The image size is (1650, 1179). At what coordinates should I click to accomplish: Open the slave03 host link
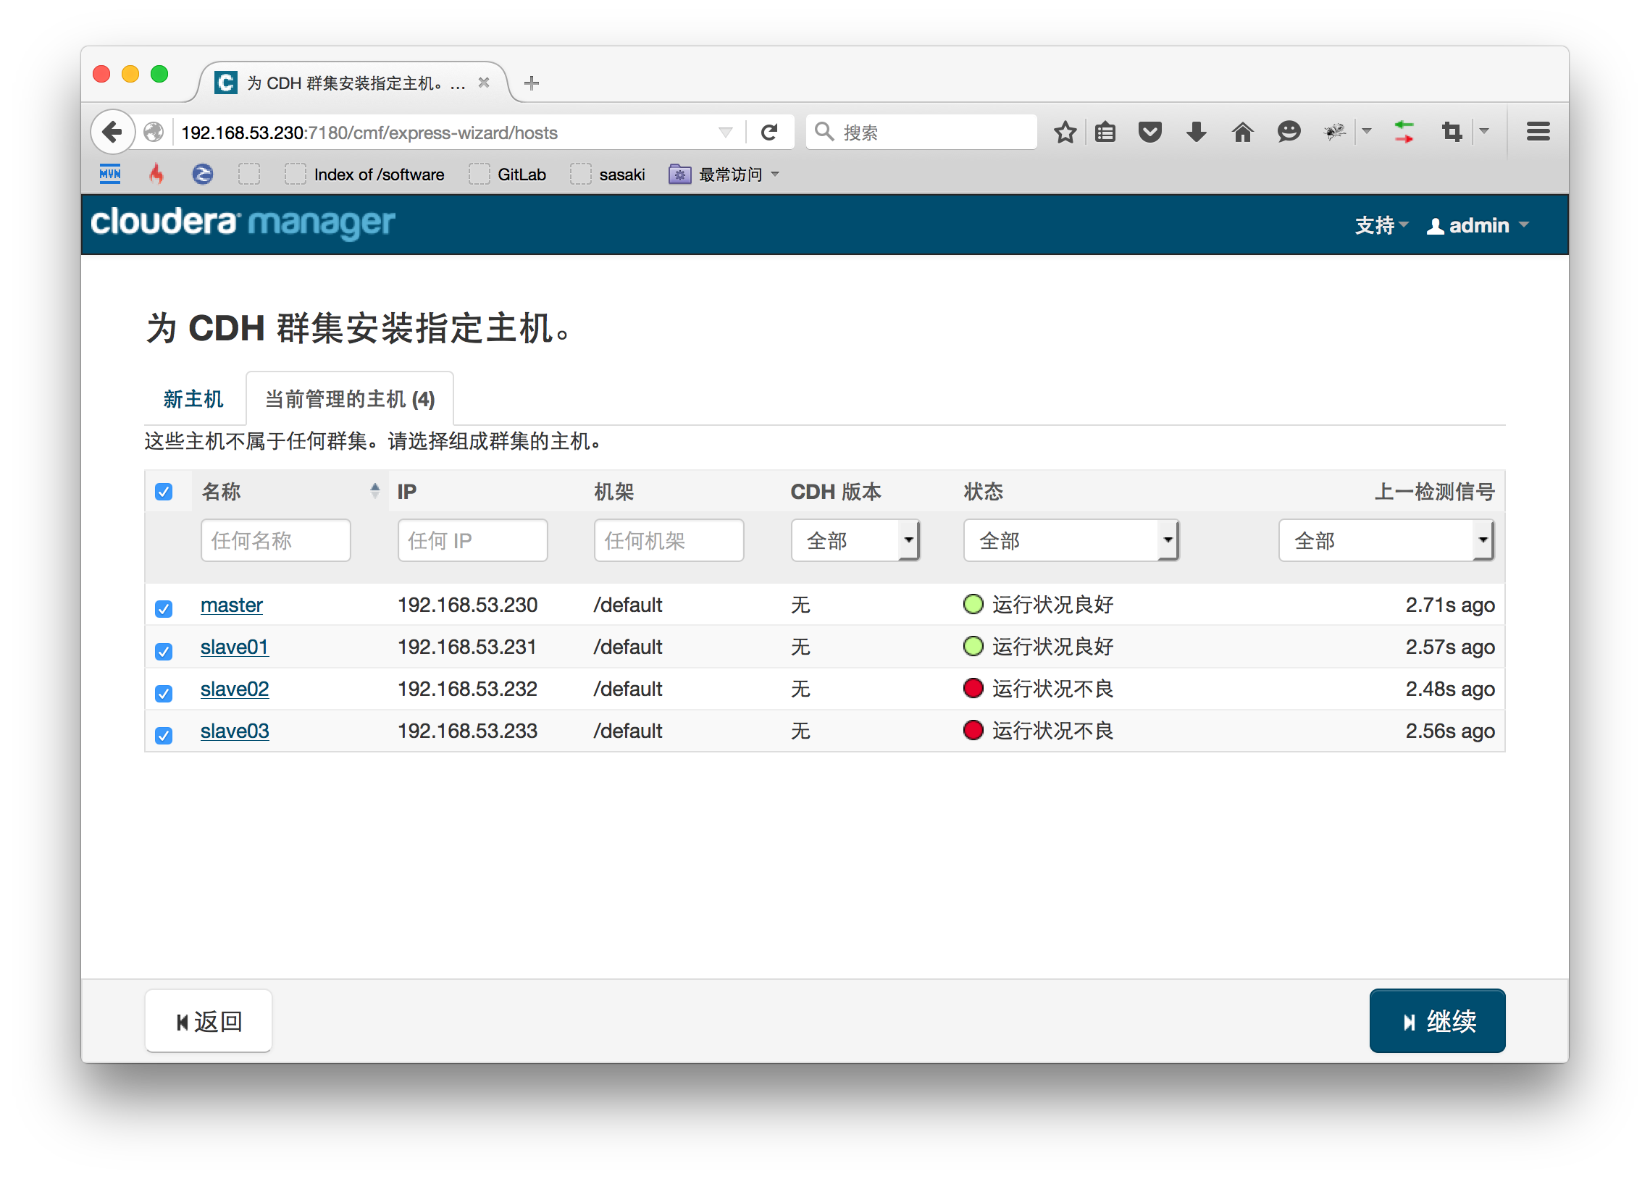pyautogui.click(x=235, y=731)
